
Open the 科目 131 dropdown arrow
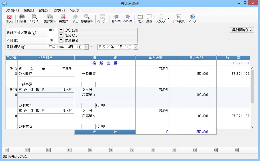[x=61, y=40]
